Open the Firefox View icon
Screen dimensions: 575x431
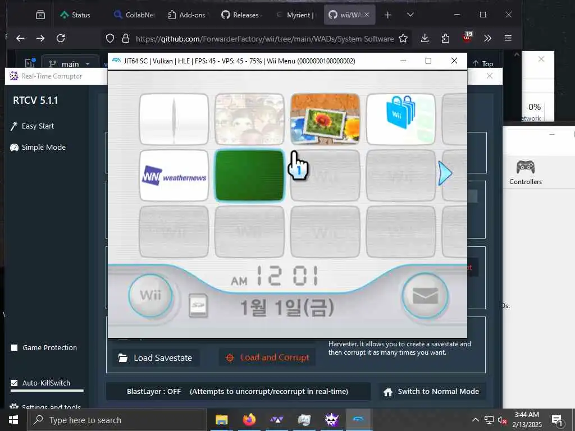click(40, 15)
